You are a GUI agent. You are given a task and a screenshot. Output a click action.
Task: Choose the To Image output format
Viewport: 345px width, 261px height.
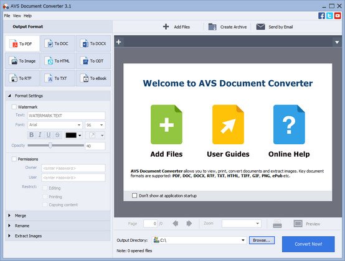click(22, 61)
